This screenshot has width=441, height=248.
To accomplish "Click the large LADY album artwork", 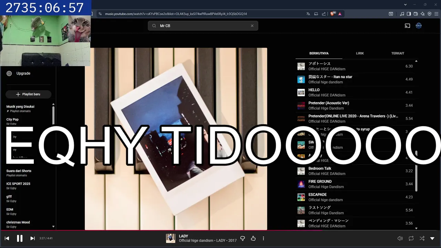I will point(176,139).
